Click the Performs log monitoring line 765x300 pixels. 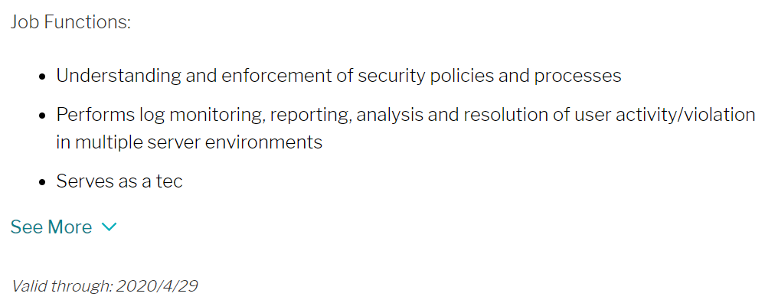[406, 115]
